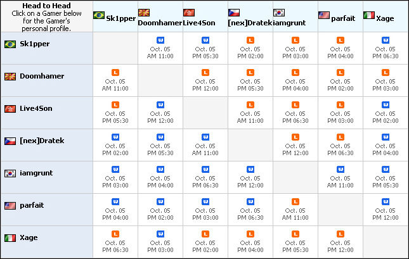Click win icon in Live4Son vs Xage cell
Image resolution: width=409 pixels, height=259 pixels.
pos(386,104)
